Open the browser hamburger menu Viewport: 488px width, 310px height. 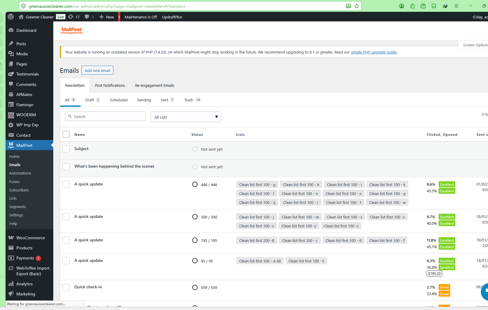(x=456, y=6)
